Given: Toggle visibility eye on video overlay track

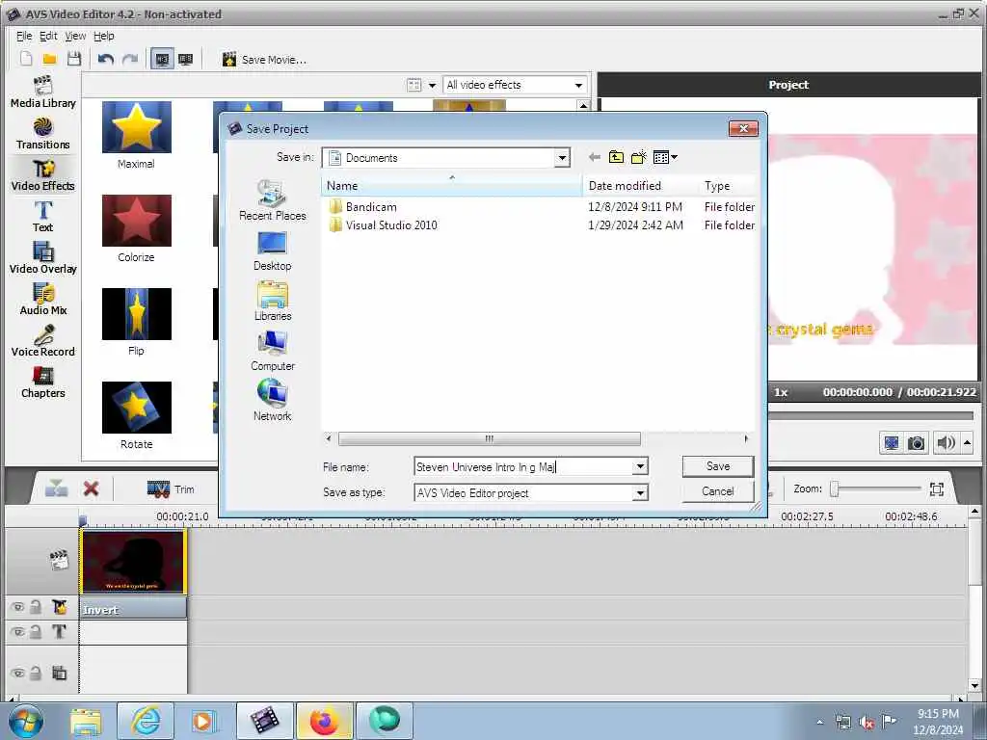Looking at the screenshot, I should (18, 674).
